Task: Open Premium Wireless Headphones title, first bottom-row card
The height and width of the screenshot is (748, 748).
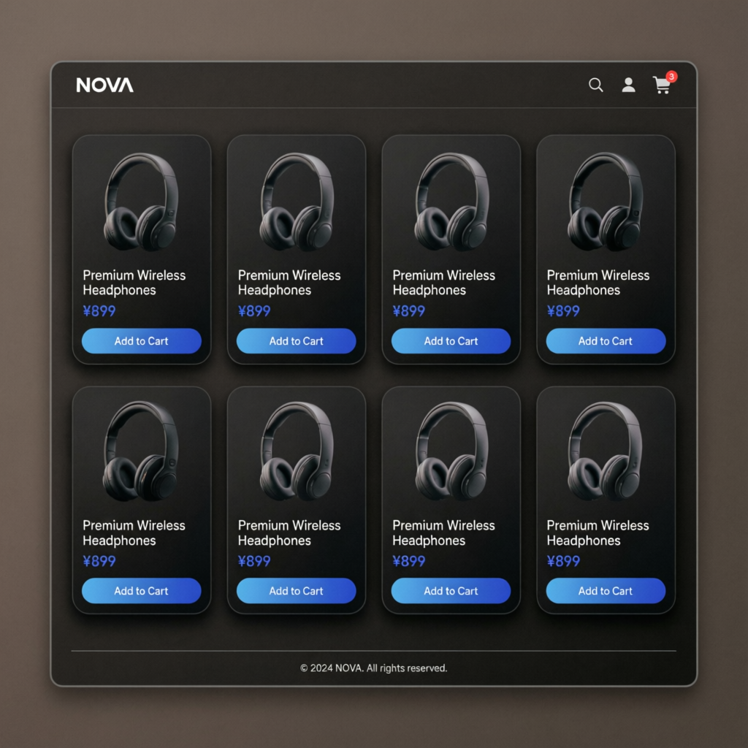Action: [x=134, y=533]
